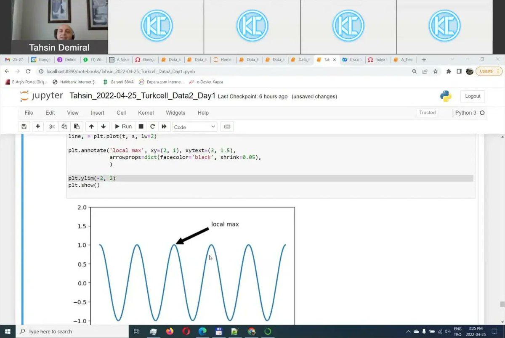Viewport: 505px width, 338px height.
Task: Click the Python 3 kernel indicator
Action: point(470,113)
